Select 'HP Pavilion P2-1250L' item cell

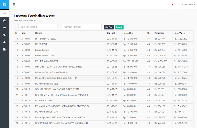pos(70,39)
